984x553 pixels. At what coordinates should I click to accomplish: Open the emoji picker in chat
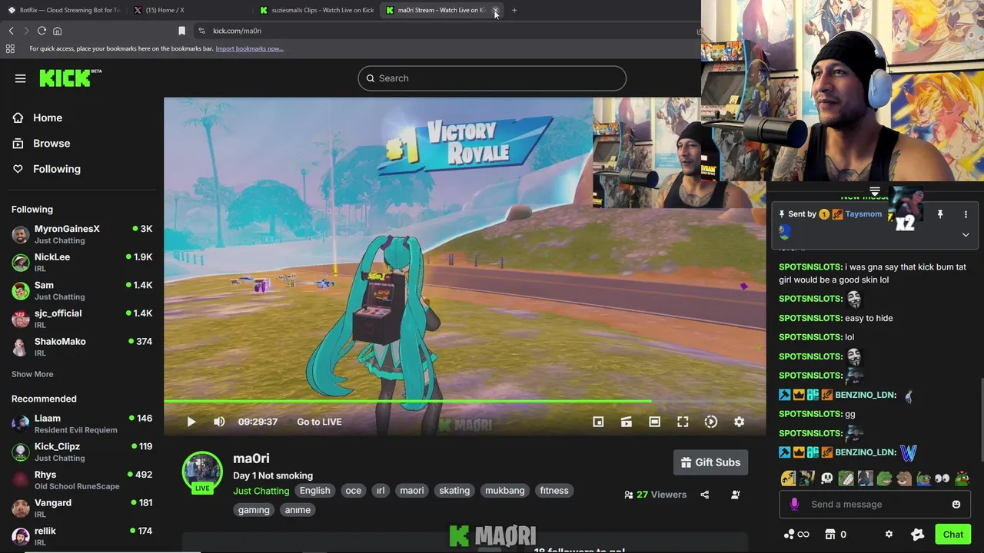956,505
